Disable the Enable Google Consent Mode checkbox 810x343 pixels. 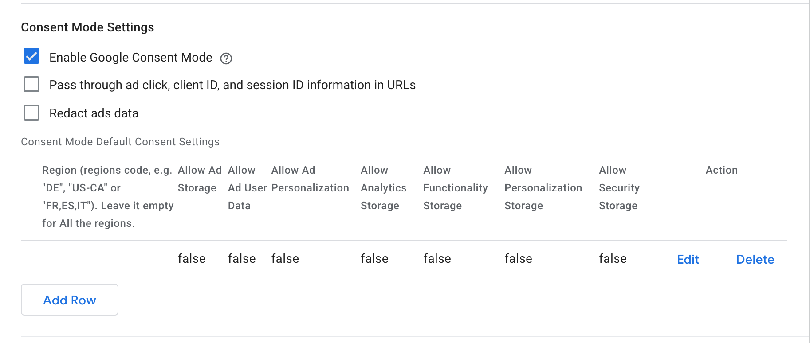click(31, 56)
